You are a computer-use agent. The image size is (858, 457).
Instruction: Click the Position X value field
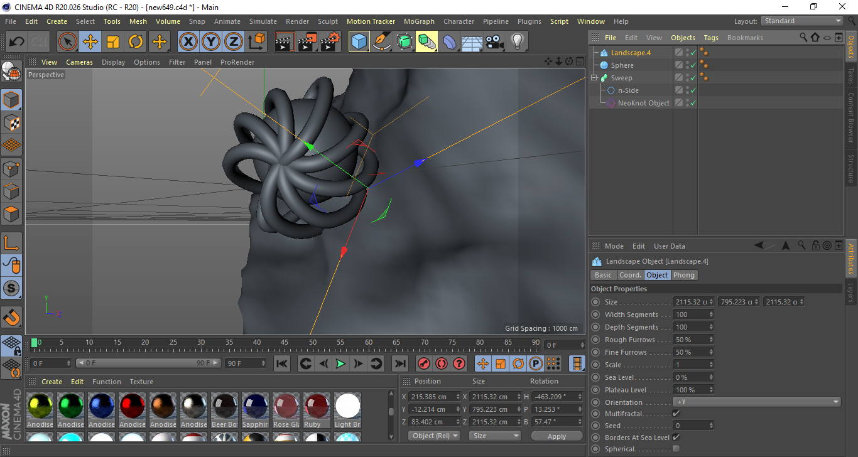(x=432, y=397)
